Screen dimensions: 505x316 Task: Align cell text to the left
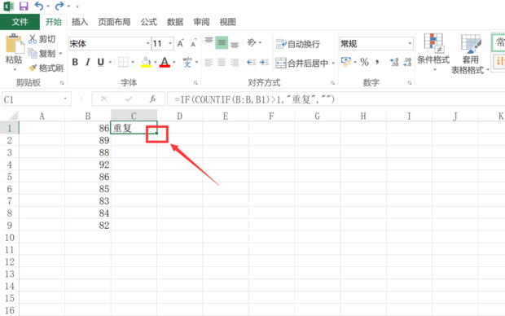pos(209,62)
